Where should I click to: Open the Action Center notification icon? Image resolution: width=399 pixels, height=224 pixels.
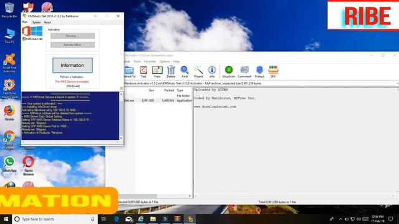pyautogui.click(x=391, y=219)
